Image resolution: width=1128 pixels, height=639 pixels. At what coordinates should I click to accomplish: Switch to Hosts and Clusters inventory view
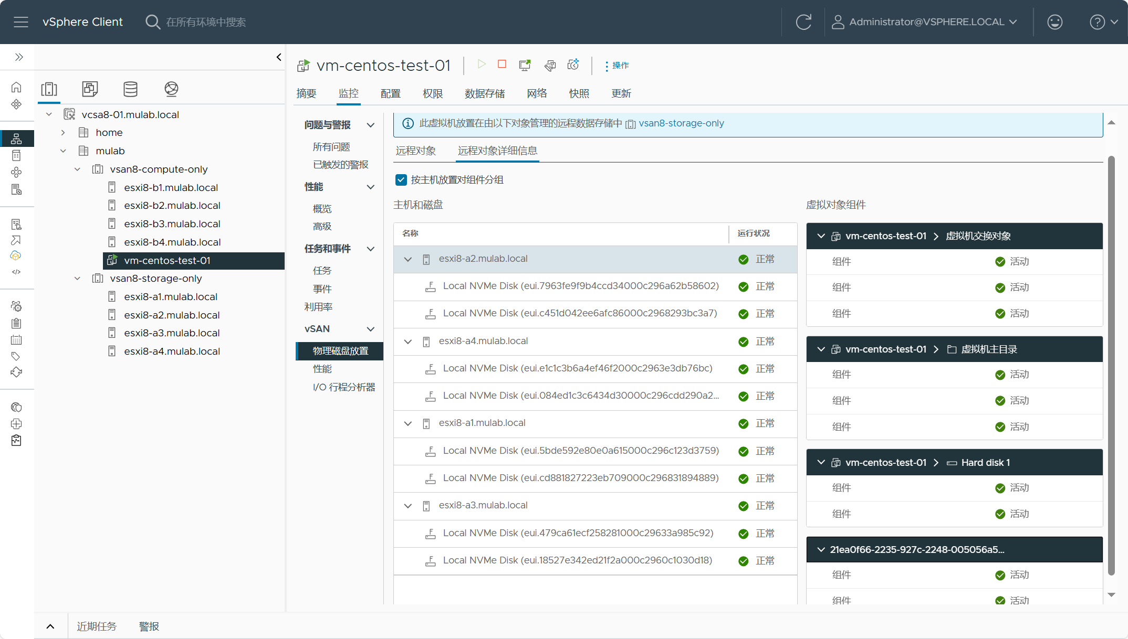coord(49,89)
